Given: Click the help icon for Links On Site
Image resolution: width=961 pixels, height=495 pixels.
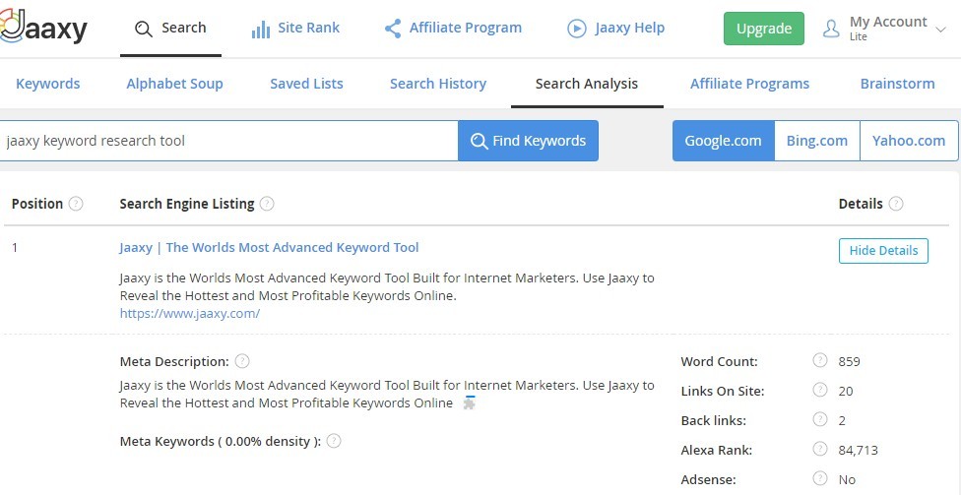Looking at the screenshot, I should click(x=820, y=390).
